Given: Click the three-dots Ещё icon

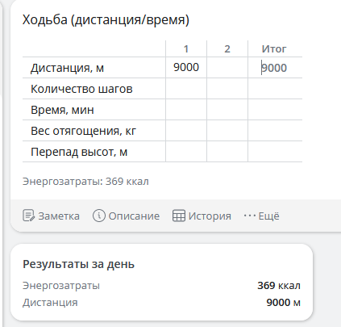Looking at the screenshot, I should 250,216.
